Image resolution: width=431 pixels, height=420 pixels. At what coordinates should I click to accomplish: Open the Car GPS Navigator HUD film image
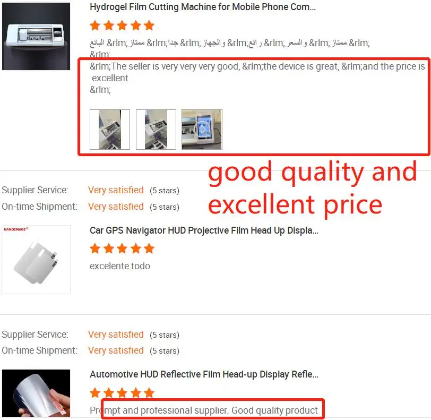[36, 259]
